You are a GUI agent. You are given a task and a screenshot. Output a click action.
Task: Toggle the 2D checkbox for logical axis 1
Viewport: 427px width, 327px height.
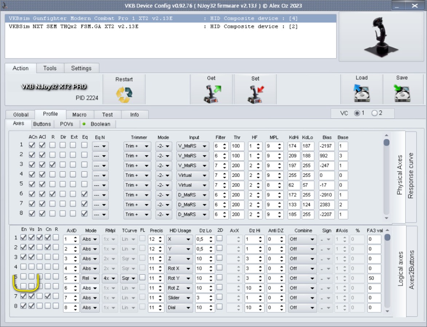coord(220,238)
